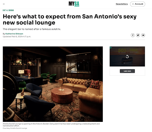
Task: Open author Katherine Stinson's page
Action: click(x=14, y=34)
